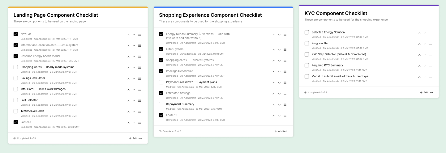Screen dimensions: 446x153
Task: Click the drag handle for Testimonial Cards
Action: pos(139,112)
